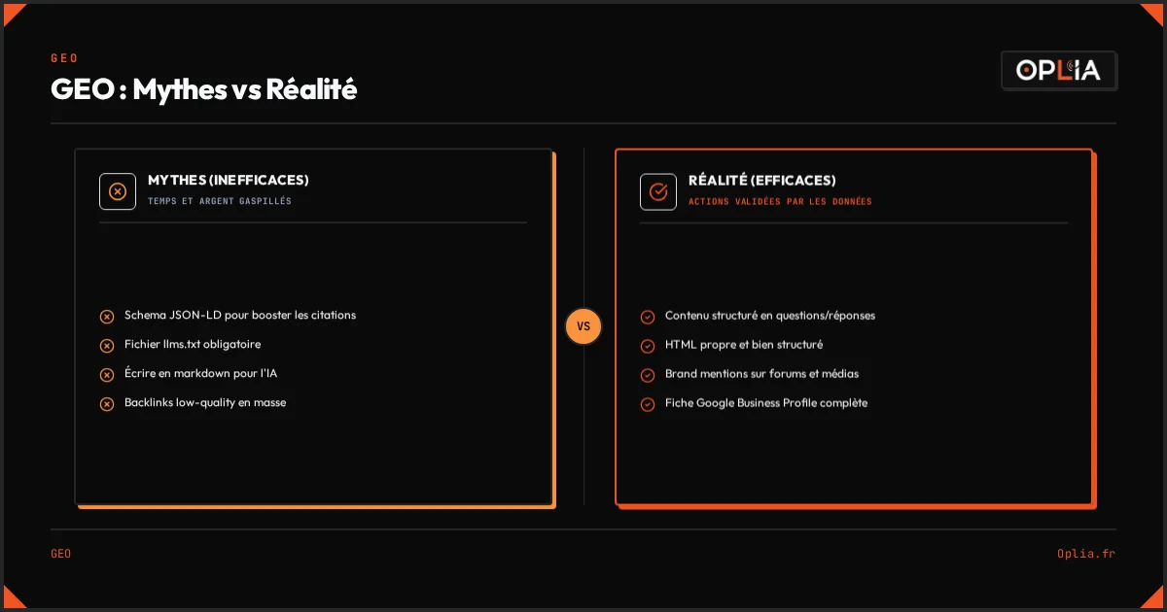Click the orange VS circle badge

coord(583,326)
